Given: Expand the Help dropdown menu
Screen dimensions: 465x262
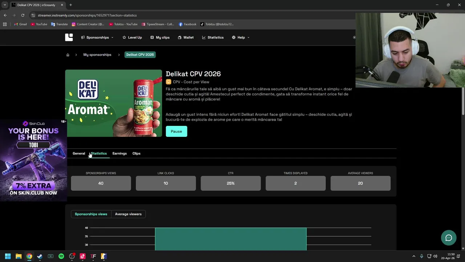Looking at the screenshot, I should click(x=240, y=37).
